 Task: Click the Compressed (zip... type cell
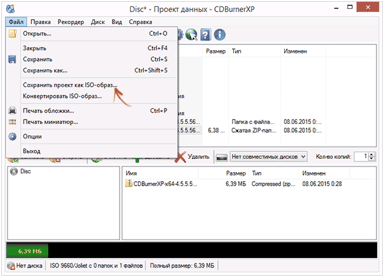click(273, 184)
